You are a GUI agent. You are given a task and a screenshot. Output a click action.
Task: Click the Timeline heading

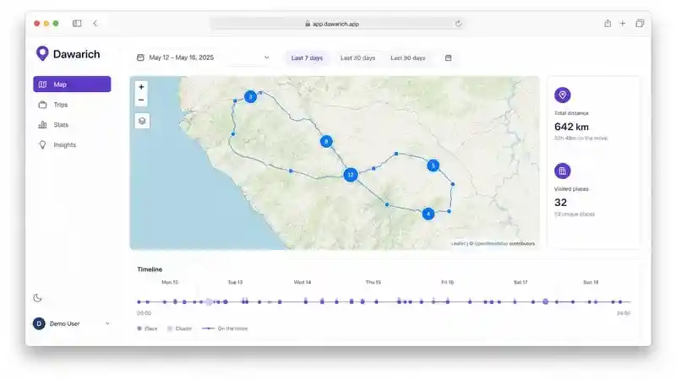click(150, 269)
